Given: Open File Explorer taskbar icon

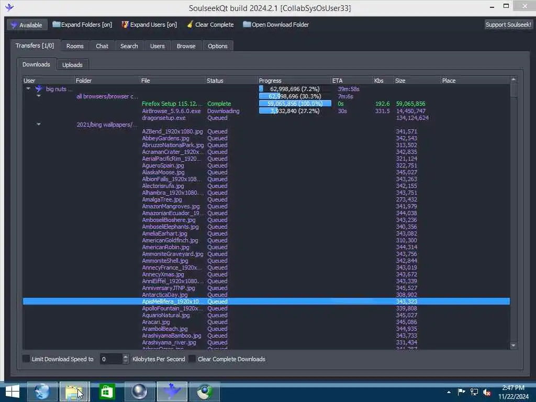Looking at the screenshot, I should pyautogui.click(x=74, y=392).
